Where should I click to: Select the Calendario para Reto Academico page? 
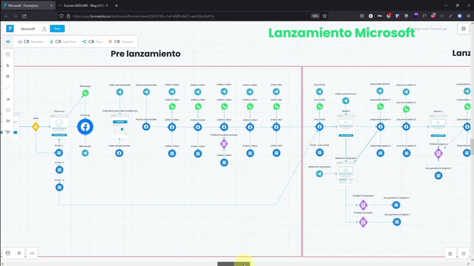pos(120,126)
